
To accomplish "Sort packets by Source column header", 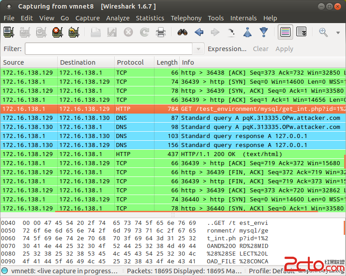I will [29, 62].
